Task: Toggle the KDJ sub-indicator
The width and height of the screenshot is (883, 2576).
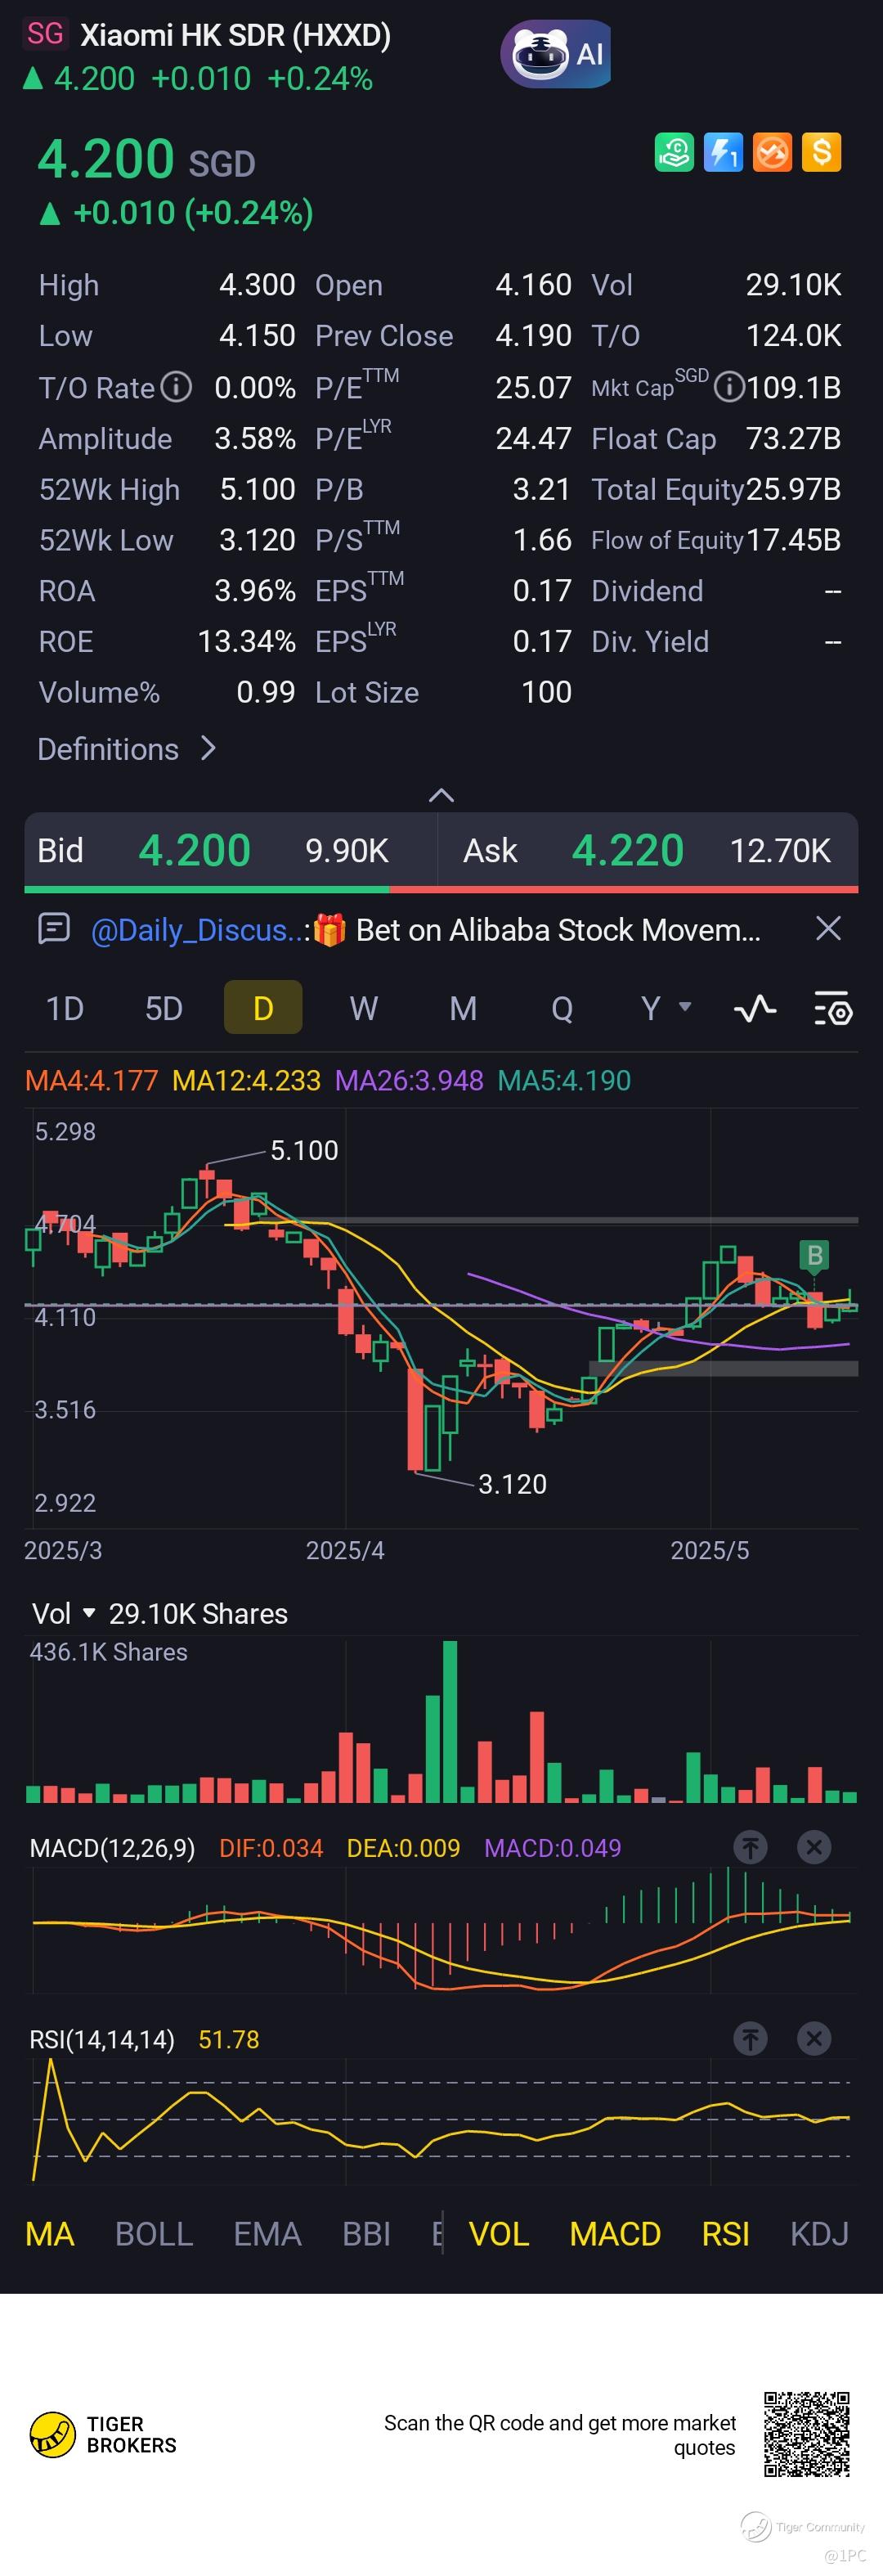Action: tap(819, 2233)
